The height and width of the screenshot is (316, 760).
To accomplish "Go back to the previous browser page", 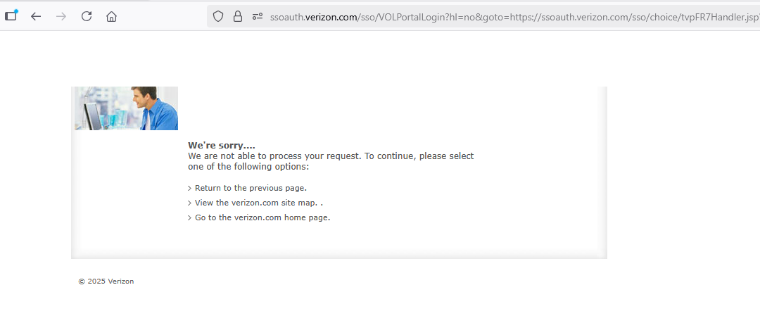I will click(36, 16).
